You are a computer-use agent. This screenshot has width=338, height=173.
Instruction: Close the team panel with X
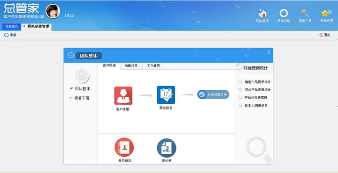click(x=269, y=52)
